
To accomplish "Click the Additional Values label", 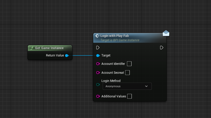I will tap(114, 96).
